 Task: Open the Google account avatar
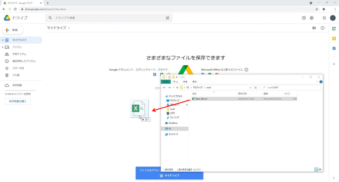(333, 18)
